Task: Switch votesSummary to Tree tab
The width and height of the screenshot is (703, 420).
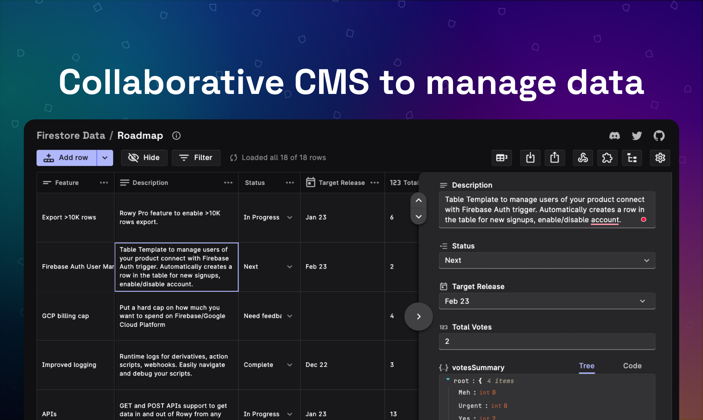Action: (586, 366)
